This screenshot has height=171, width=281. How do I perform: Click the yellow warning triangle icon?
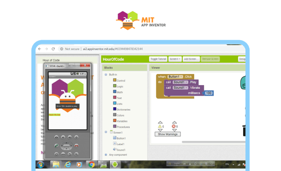click(x=160, y=126)
